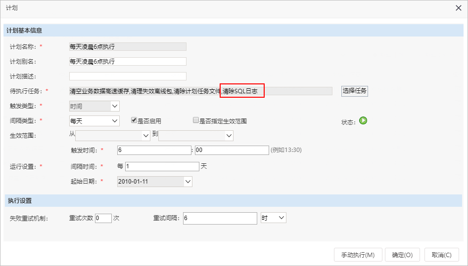Click into the empty 计划描述 field
Screen dimensions: 468x266
[x=128, y=76]
